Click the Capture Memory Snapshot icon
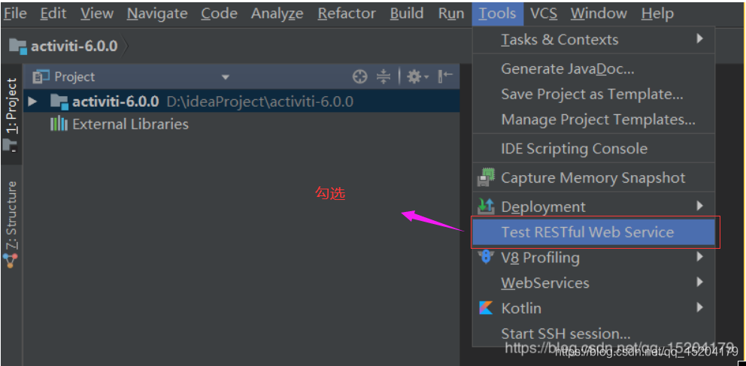The width and height of the screenshot is (746, 366). (x=486, y=177)
